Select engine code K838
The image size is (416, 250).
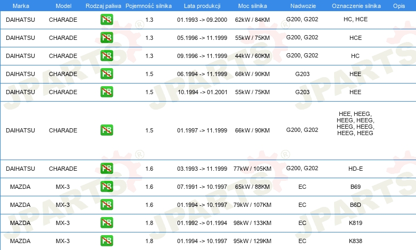click(x=355, y=241)
